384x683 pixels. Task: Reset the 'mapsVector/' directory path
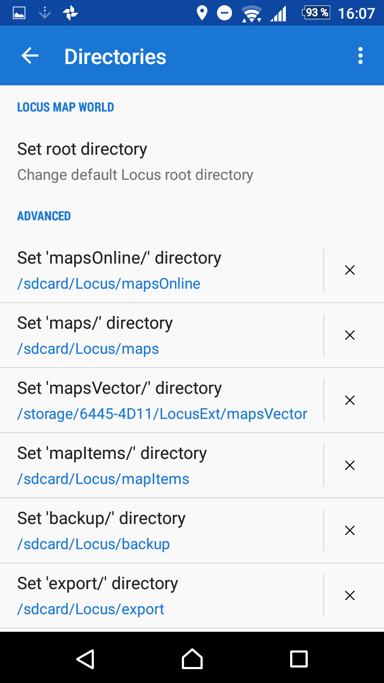click(350, 400)
